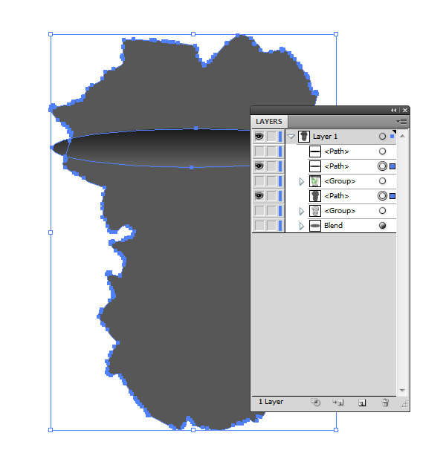Show the <Group> with green thumbnail
The height and width of the screenshot is (453, 446).
click(259, 181)
